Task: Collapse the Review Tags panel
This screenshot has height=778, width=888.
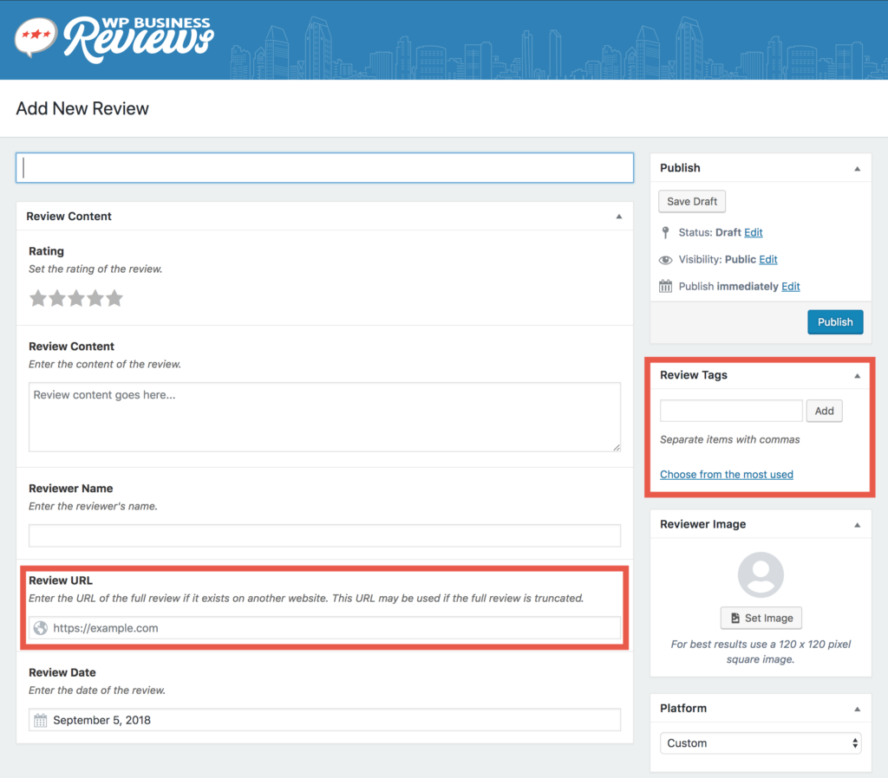Action: click(x=858, y=376)
